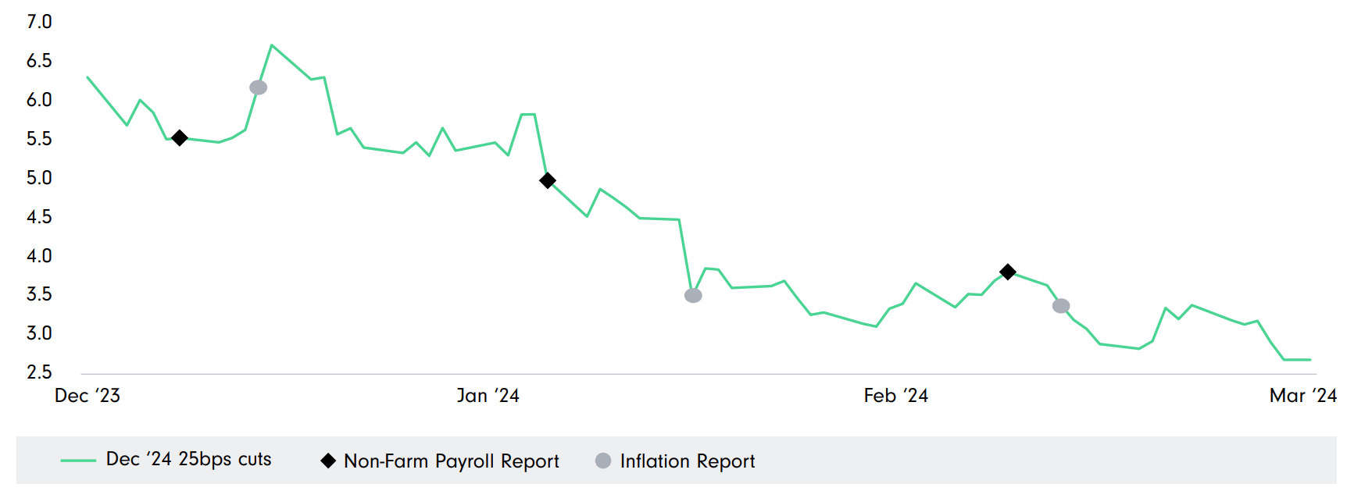Toggle the "Inflation Report" legend label
This screenshot has height=491, width=1354.
pyautogui.click(x=688, y=461)
